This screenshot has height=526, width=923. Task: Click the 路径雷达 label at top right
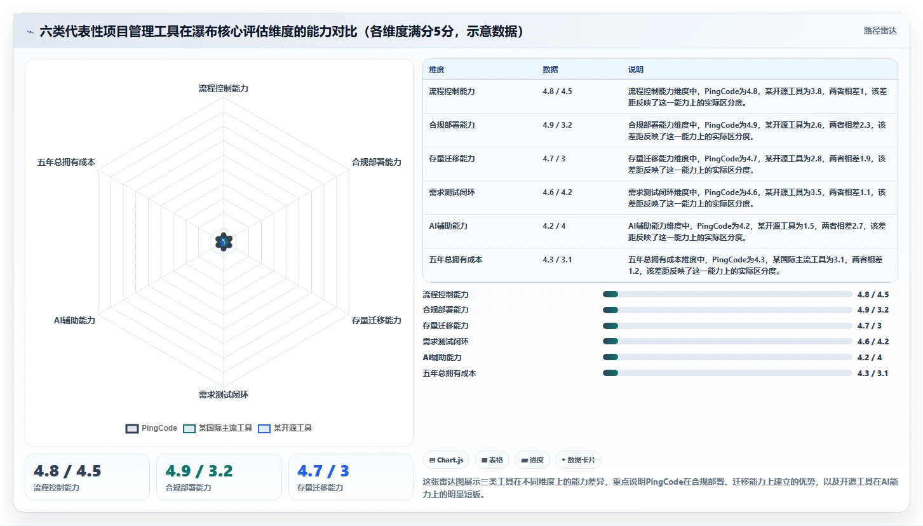coord(880,30)
